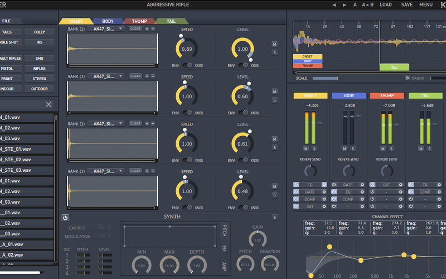
Task: Click the SCALE slider
Action: coord(325,78)
